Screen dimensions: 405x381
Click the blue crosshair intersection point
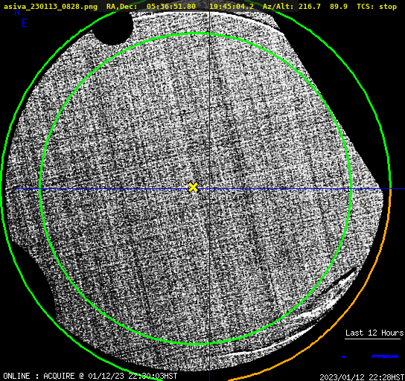coord(209,189)
